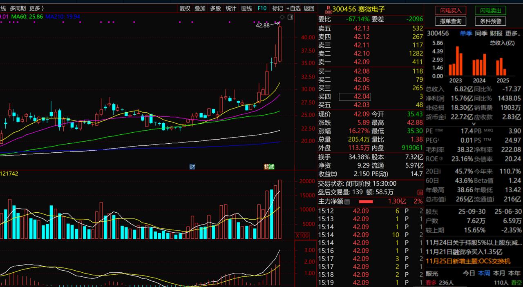523x287 pixels.
Task: Select the 画线 drawing tool
Action: pos(246,8)
